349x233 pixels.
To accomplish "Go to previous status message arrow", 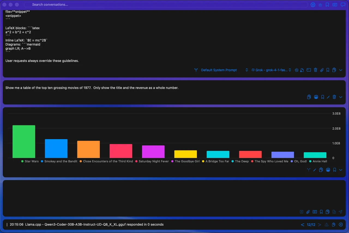I will pyautogui.click(x=302, y=225).
